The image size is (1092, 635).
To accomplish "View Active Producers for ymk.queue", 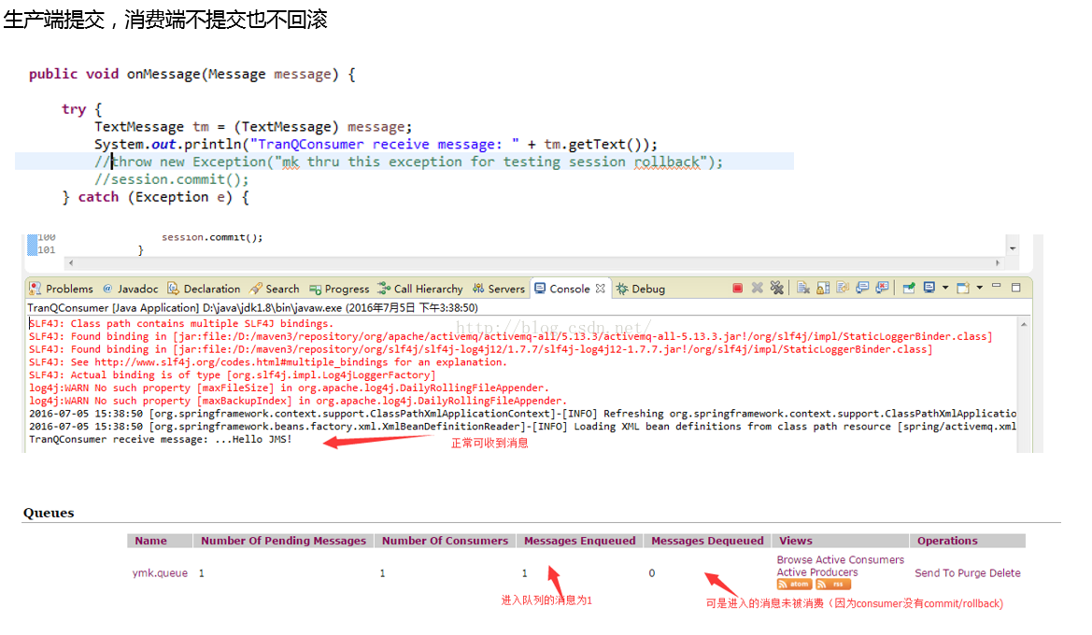I will pyautogui.click(x=817, y=572).
